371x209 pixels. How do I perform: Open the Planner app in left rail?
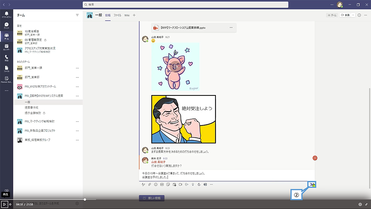click(x=6, y=79)
